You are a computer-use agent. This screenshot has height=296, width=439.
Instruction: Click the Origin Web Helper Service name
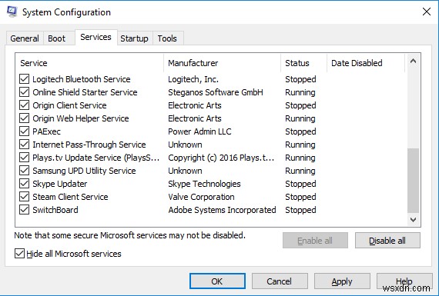81,118
